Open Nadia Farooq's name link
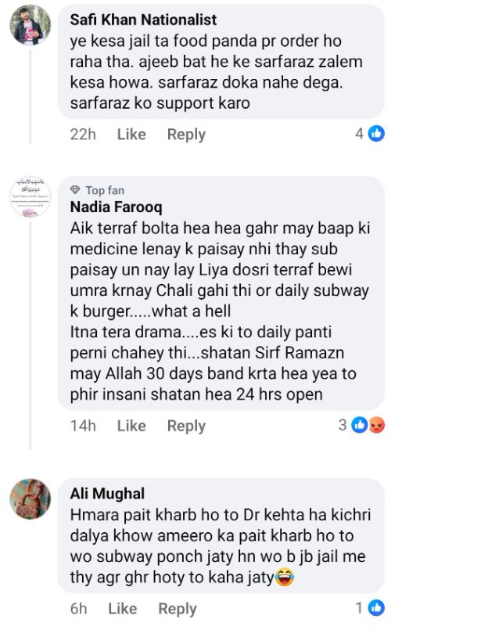 point(116,207)
